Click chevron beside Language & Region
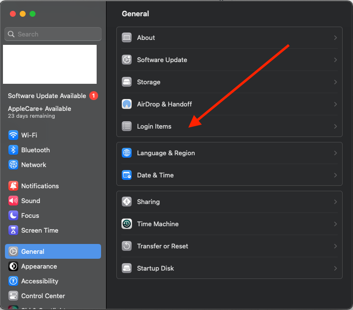This screenshot has width=353, height=310. (x=335, y=153)
